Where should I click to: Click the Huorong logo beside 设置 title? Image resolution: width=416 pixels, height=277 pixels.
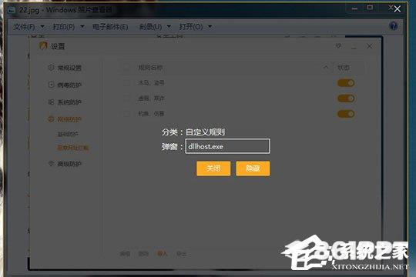[x=43, y=46]
